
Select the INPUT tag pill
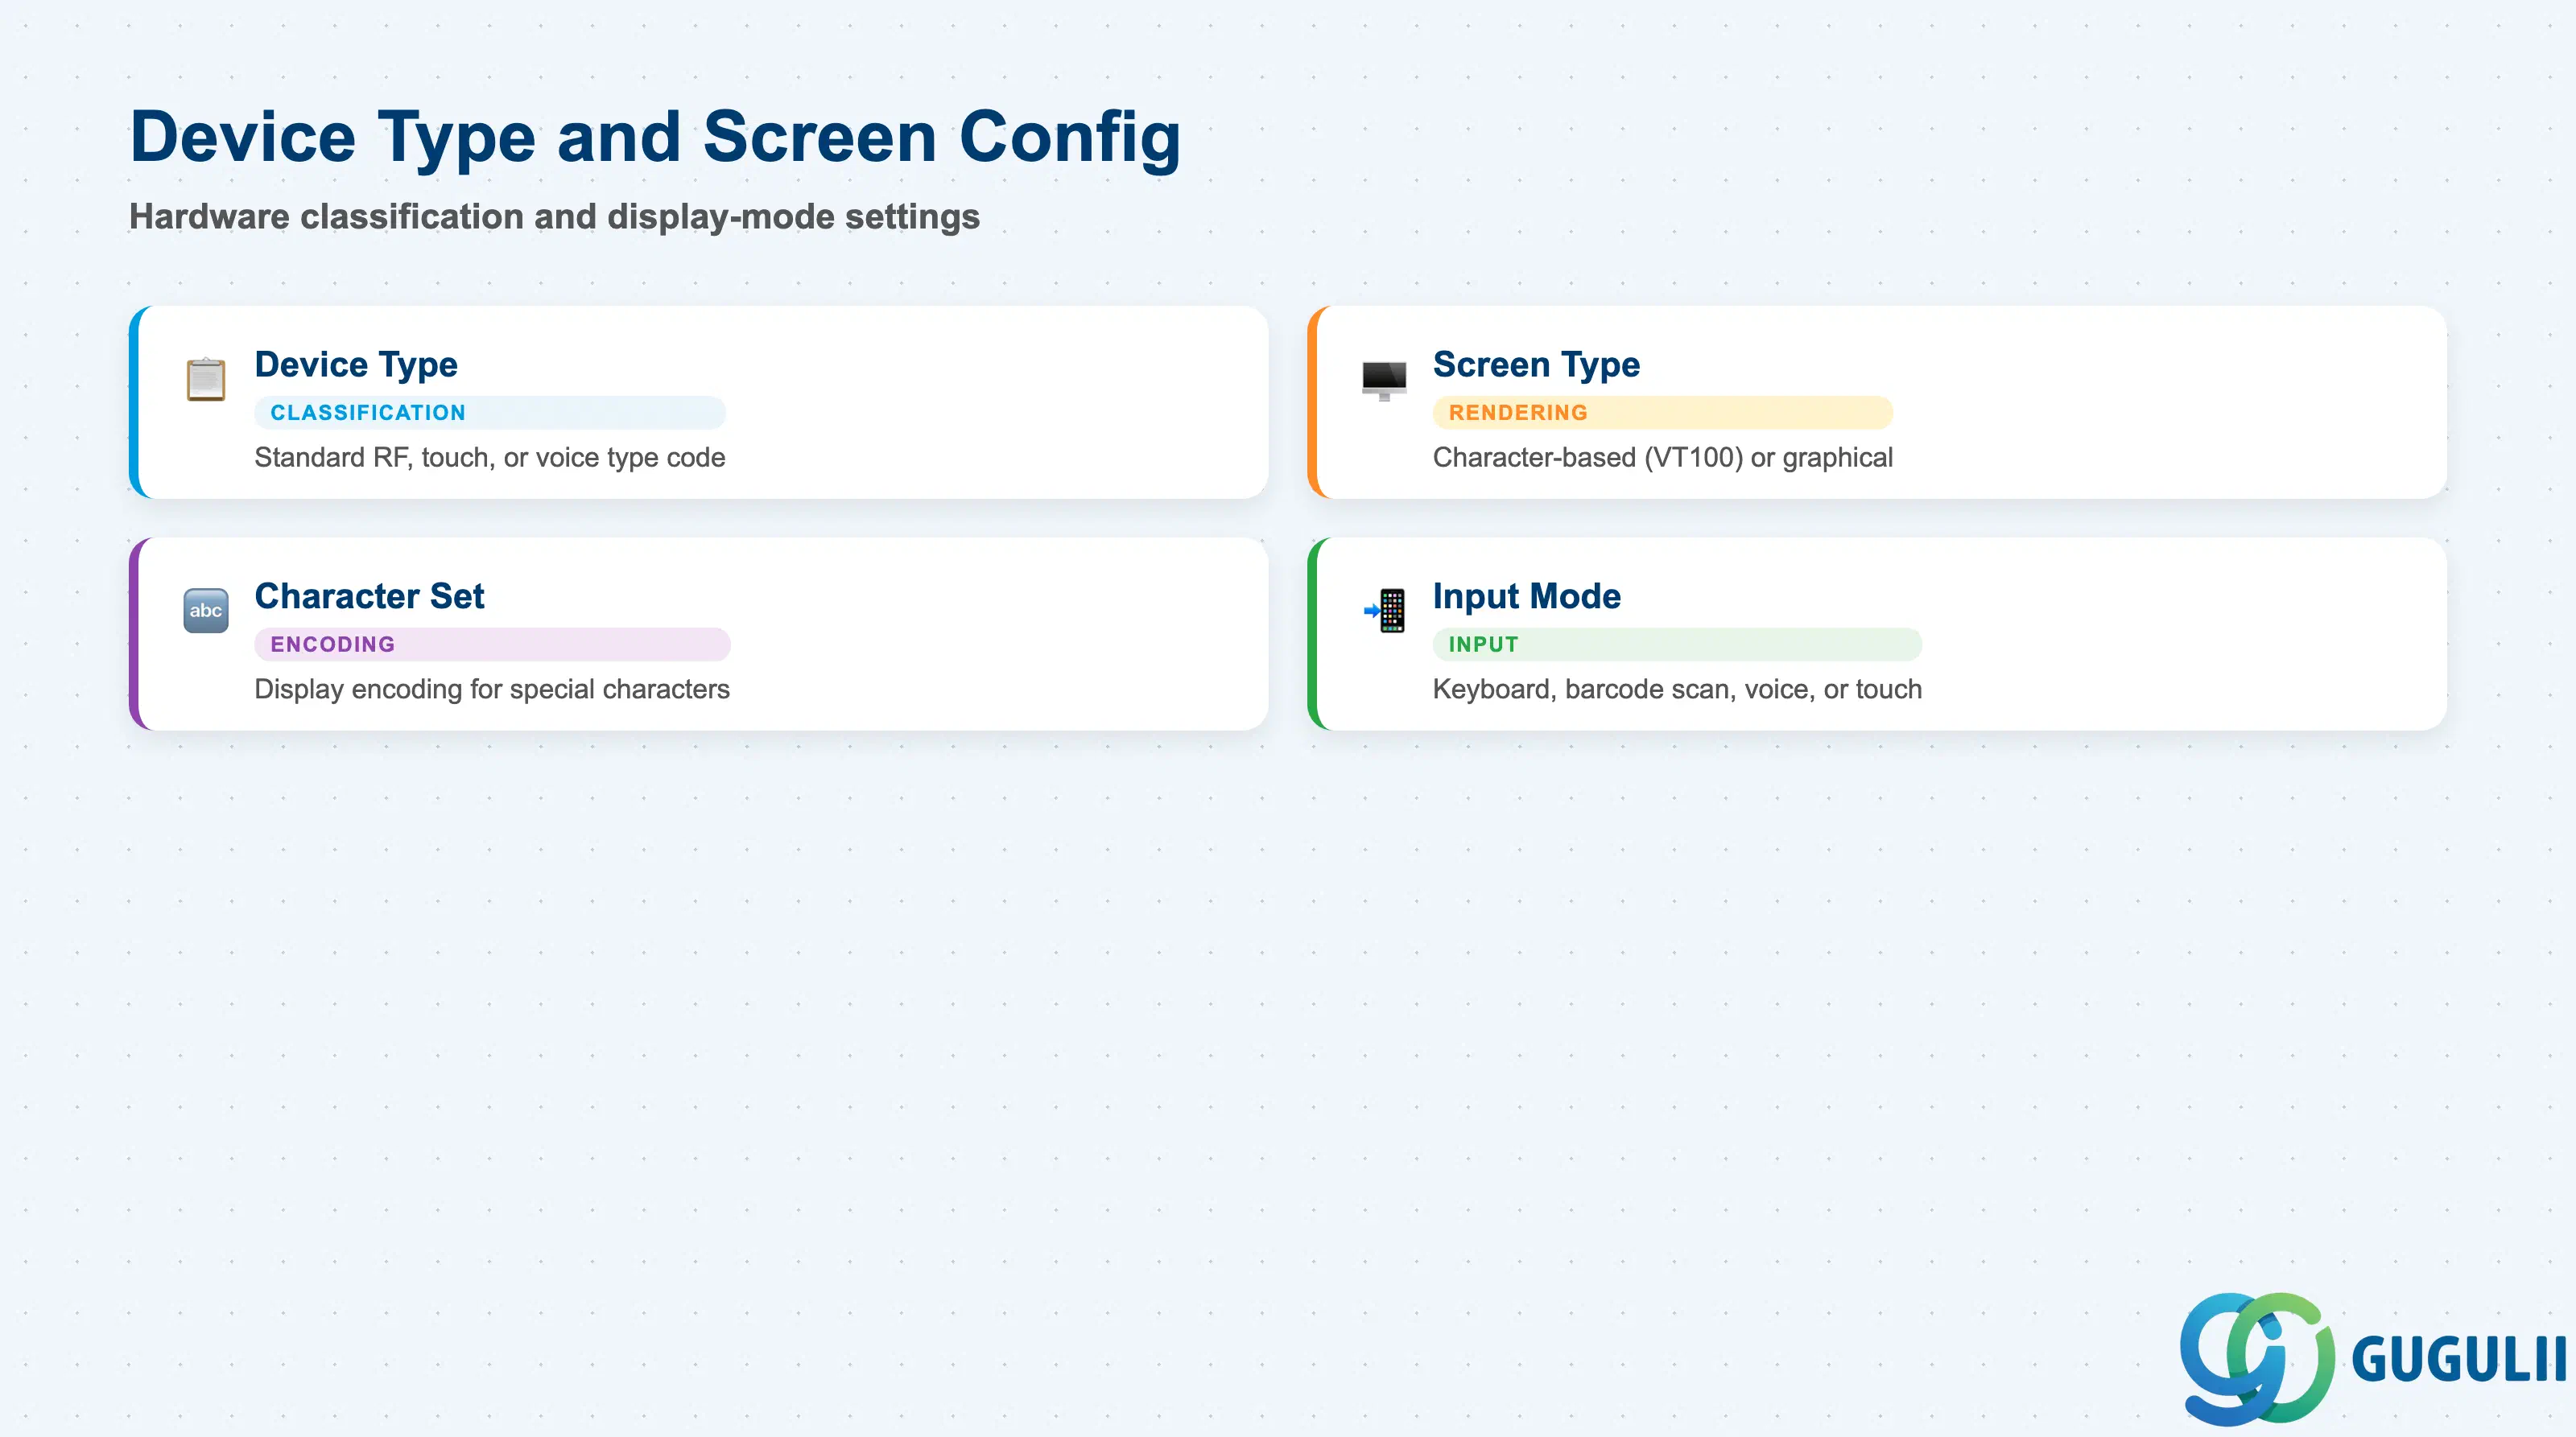pos(1677,644)
